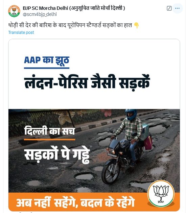The height and width of the screenshot is (213, 187).
Task: Click the 'सड़कों पे गड्ढे' text overlay
Action: pos(57,155)
